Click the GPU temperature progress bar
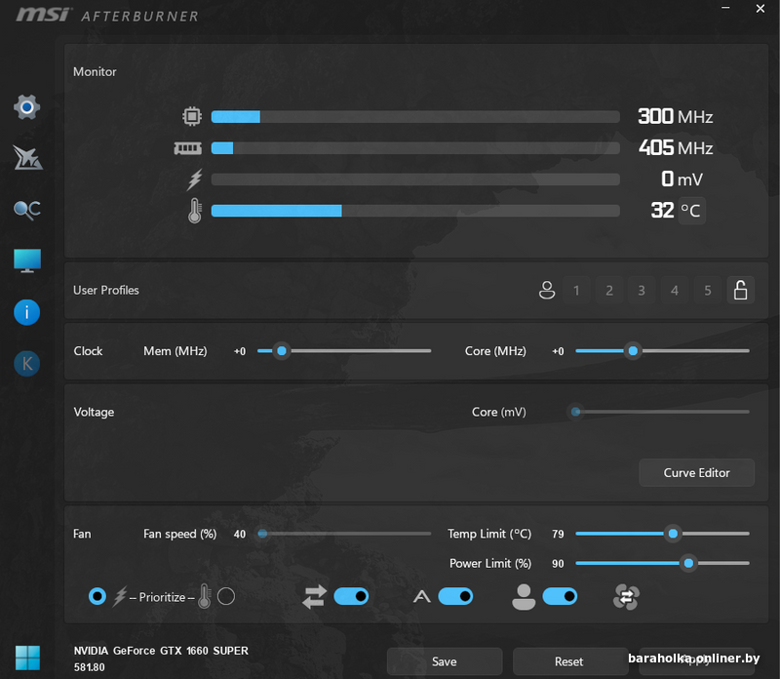 click(415, 211)
